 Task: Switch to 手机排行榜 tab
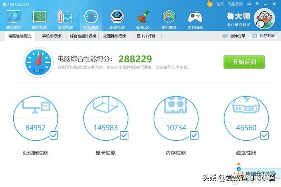click(51, 36)
